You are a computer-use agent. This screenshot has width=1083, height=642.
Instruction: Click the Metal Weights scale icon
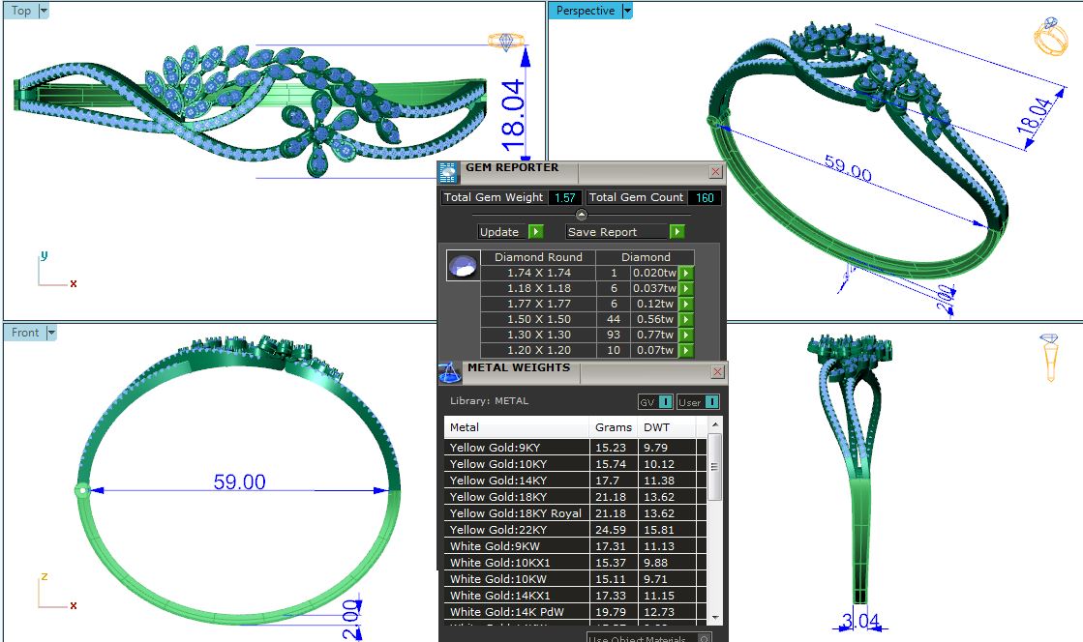pyautogui.click(x=449, y=372)
